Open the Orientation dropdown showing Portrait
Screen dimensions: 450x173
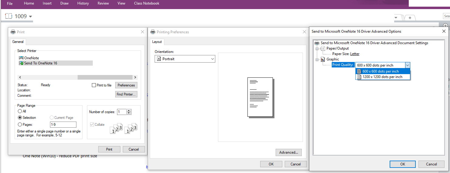coord(185,59)
